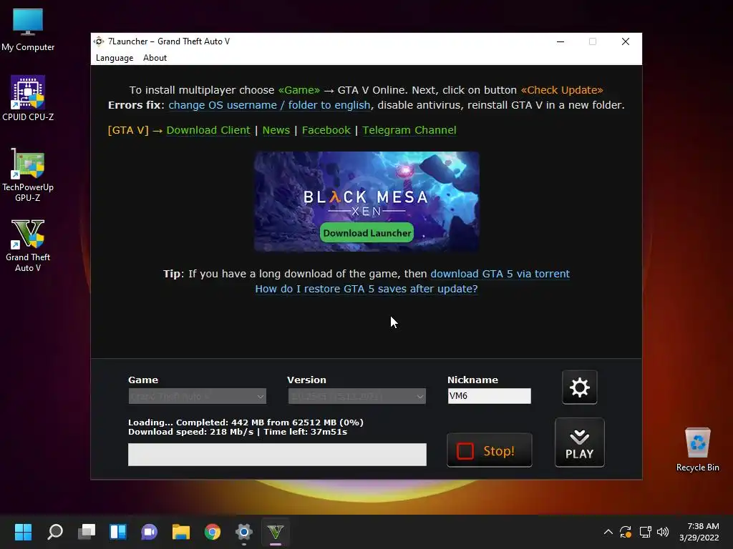The height and width of the screenshot is (549, 733).
Task: Click Download Launcher on Black Mesa banner
Action: pos(367,233)
